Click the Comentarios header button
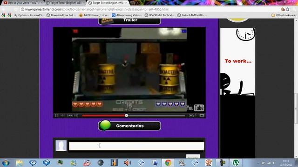The width and height of the screenshot is (298, 167). [129, 126]
